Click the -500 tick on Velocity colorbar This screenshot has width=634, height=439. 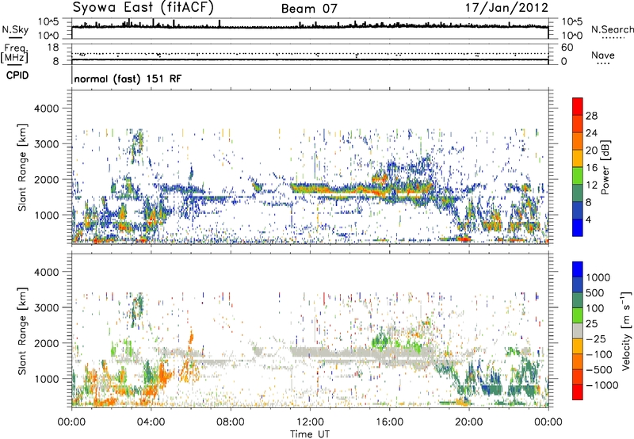click(598, 369)
